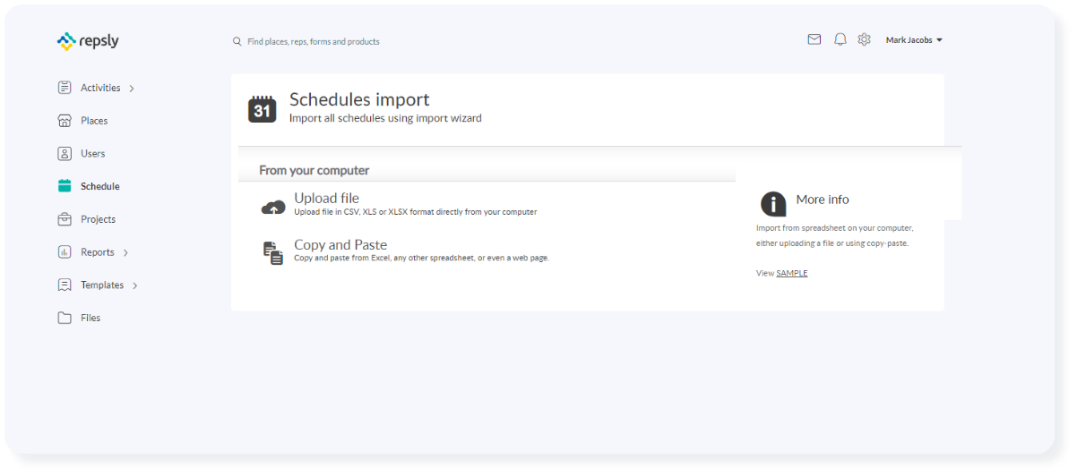Click the search magnifier icon
Screen dimensions: 1077x476
tap(237, 41)
